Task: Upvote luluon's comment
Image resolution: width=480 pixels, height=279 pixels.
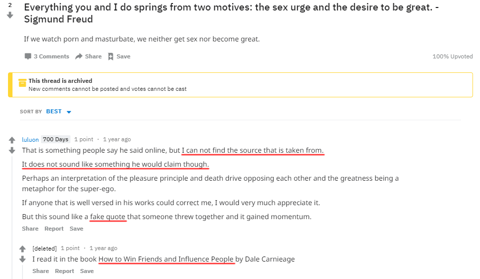Action: pos(12,140)
